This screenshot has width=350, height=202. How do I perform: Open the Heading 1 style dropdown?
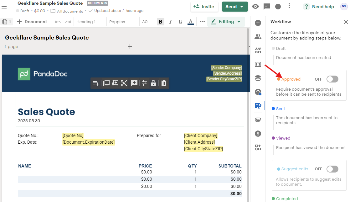click(86, 22)
